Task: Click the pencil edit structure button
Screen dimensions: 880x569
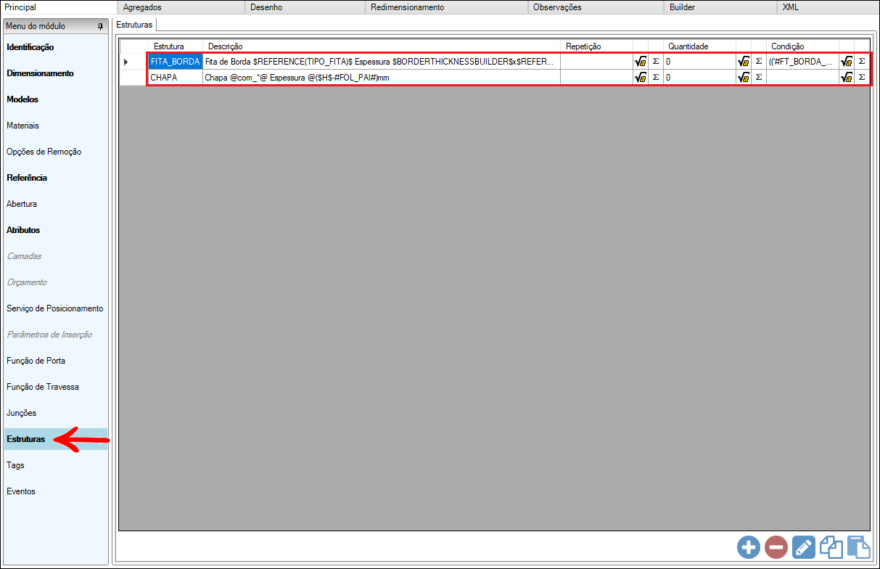Action: [x=803, y=547]
